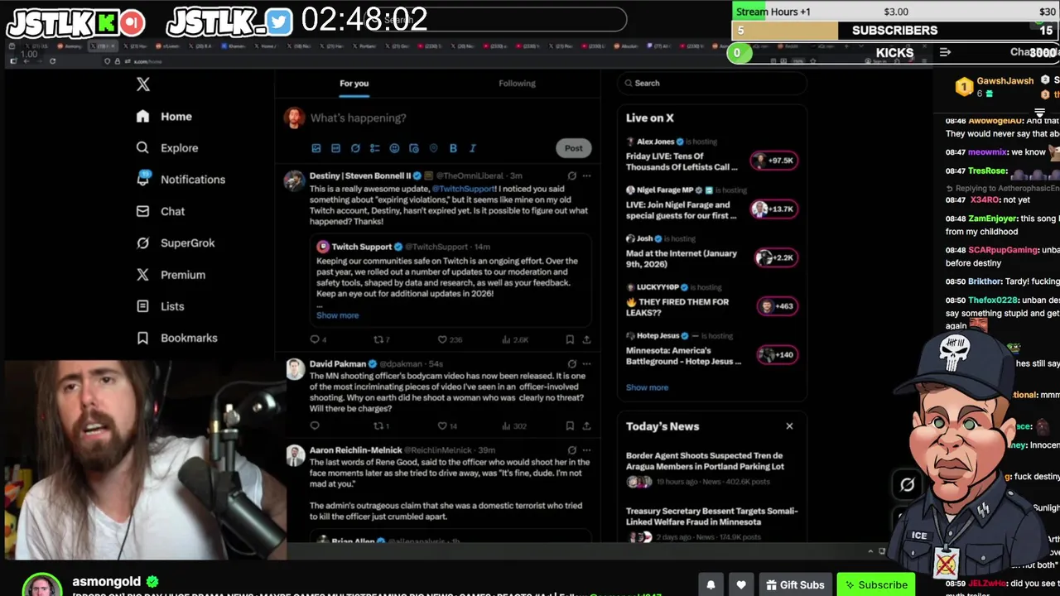Click Show more in the quoted Twitch Support post

coord(337,315)
